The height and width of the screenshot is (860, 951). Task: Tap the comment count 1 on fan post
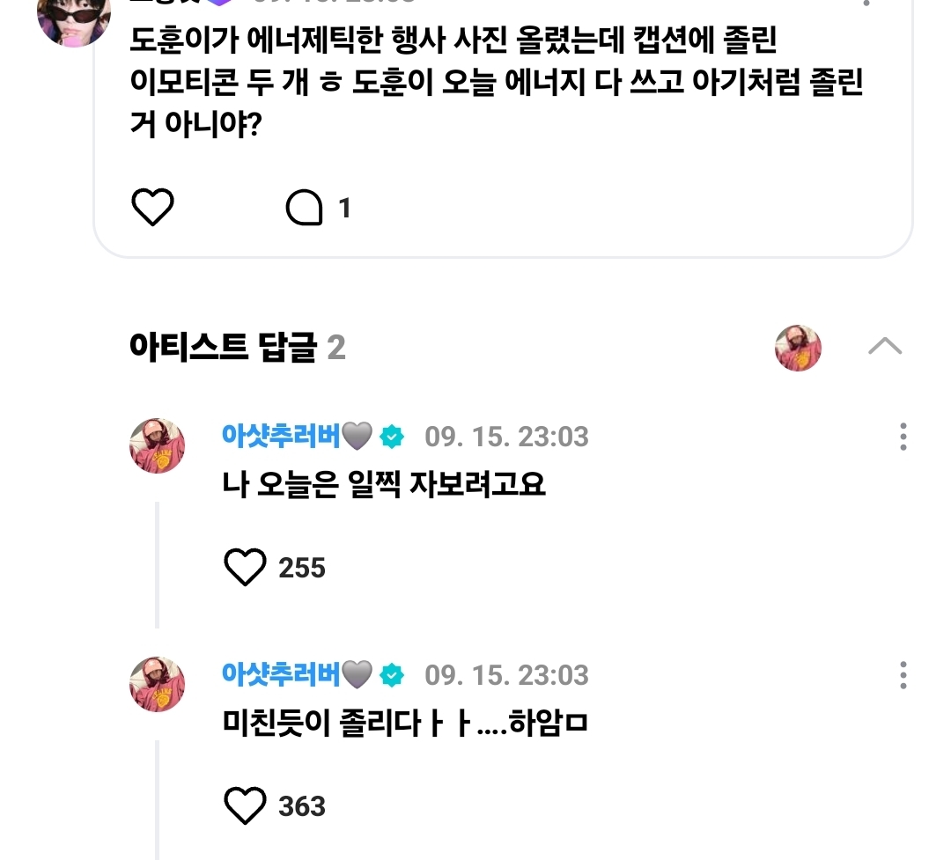pos(344,209)
